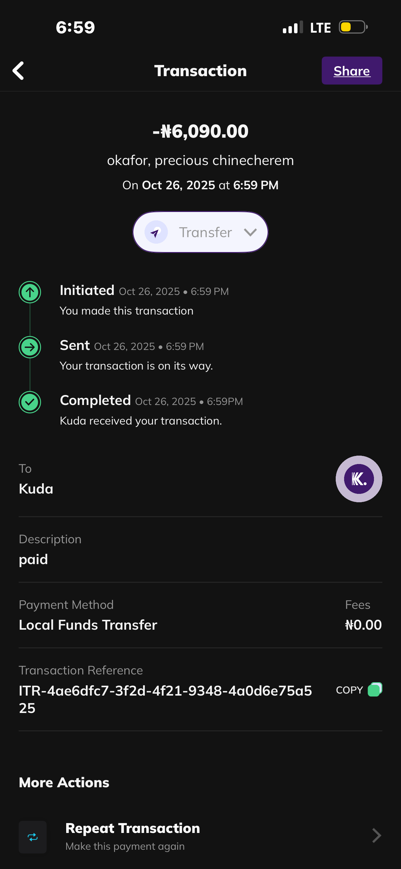Select the transaction reference ITR text

coord(165,699)
